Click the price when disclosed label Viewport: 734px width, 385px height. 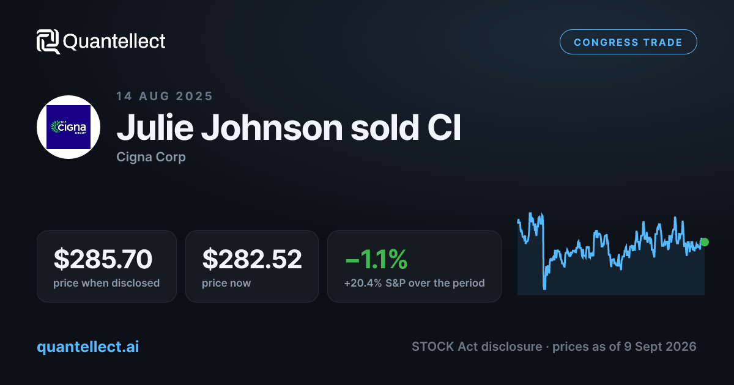(x=106, y=283)
